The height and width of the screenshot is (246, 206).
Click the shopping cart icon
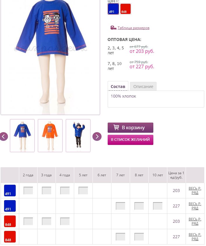pyautogui.click(x=116, y=127)
